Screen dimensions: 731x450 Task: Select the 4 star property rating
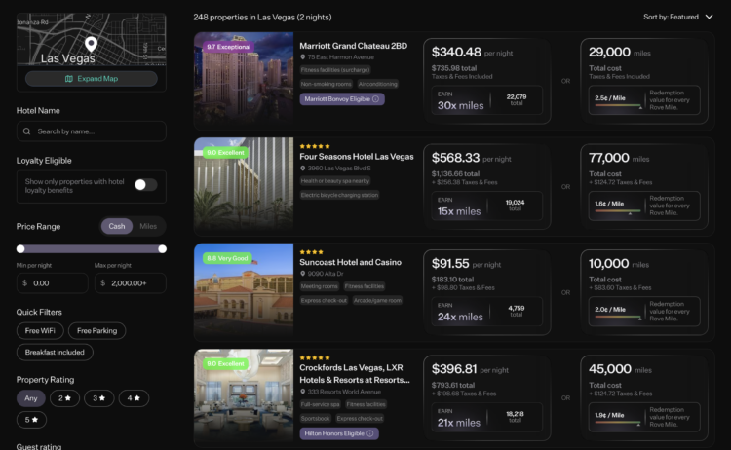tap(134, 398)
